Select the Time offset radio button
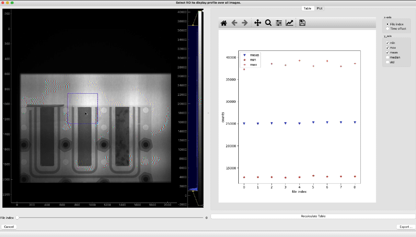Screen dimensions: 416x237 click(x=387, y=29)
